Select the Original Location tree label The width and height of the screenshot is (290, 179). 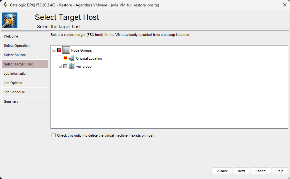point(89,58)
